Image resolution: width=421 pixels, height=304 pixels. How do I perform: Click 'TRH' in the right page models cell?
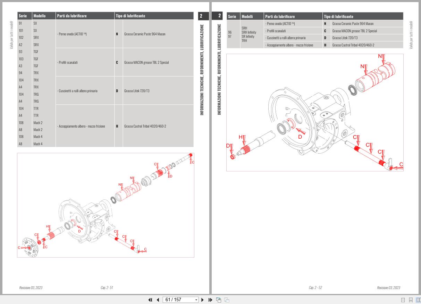click(244, 40)
